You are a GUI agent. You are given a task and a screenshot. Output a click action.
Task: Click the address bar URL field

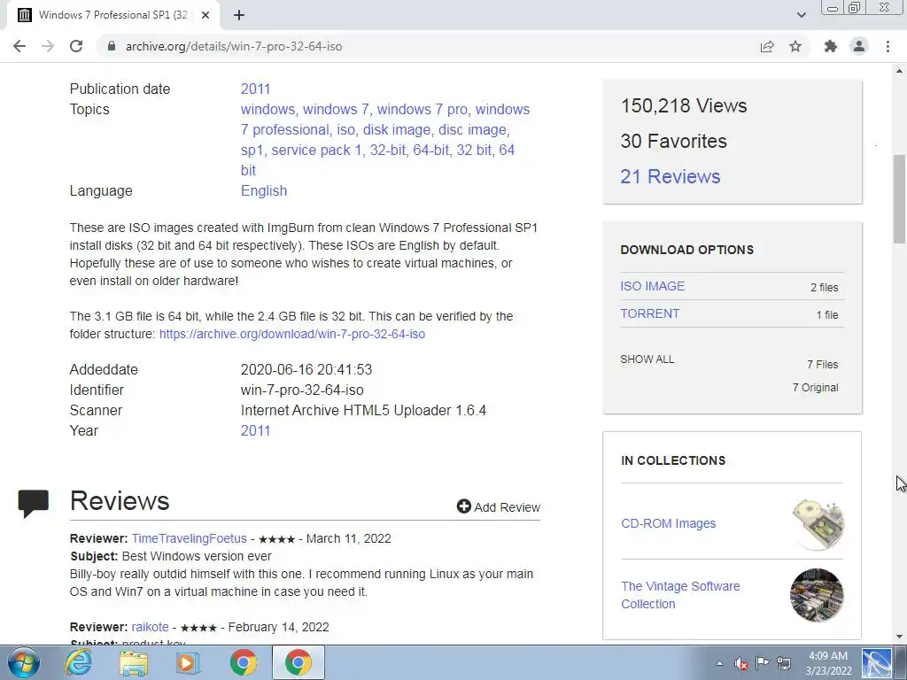pyautogui.click(x=428, y=46)
